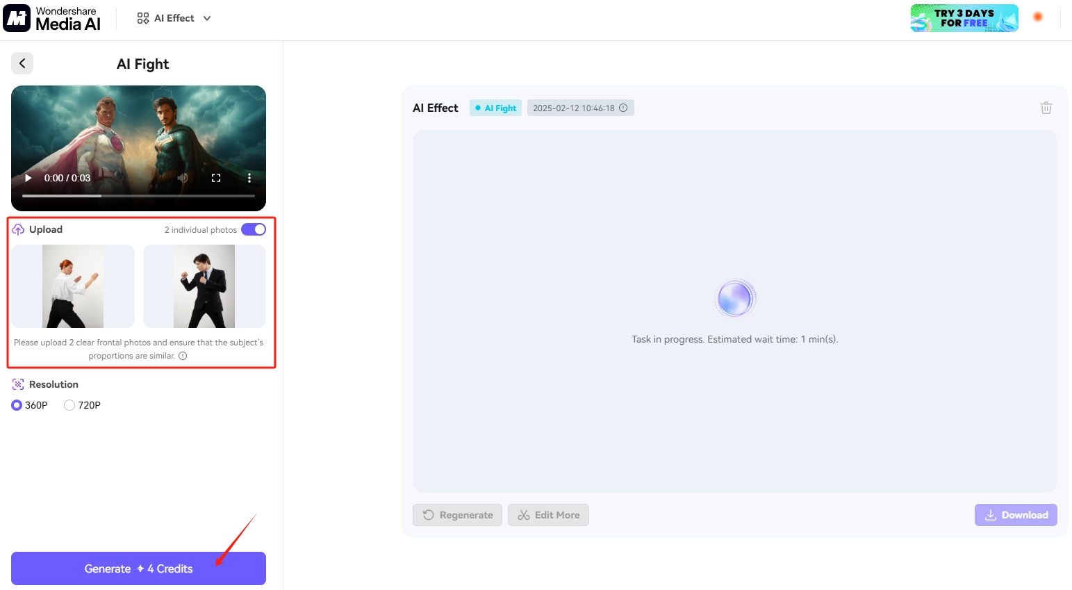
Task: Click the uploaded photo of the man in suit
Action: tap(204, 286)
